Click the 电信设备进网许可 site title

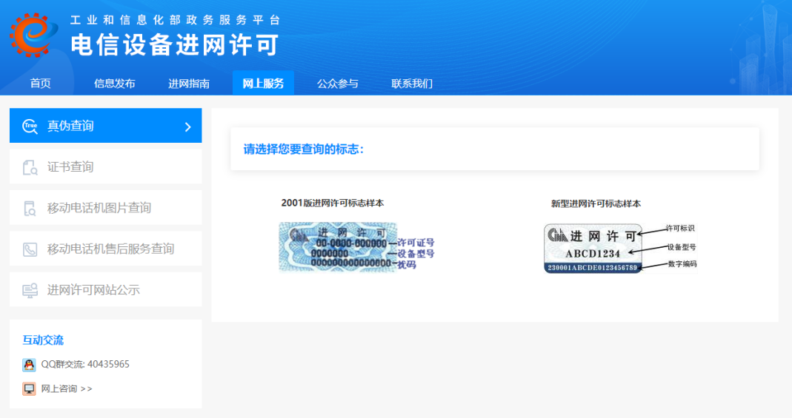pyautogui.click(x=174, y=45)
